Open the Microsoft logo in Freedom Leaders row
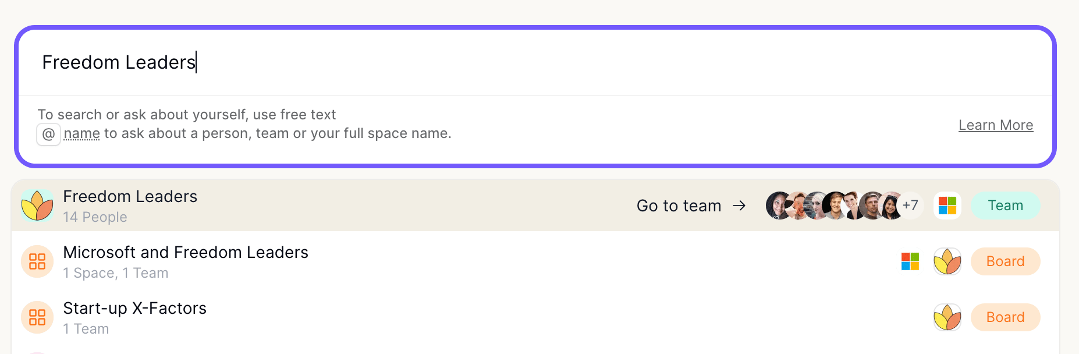1079x354 pixels. click(947, 206)
